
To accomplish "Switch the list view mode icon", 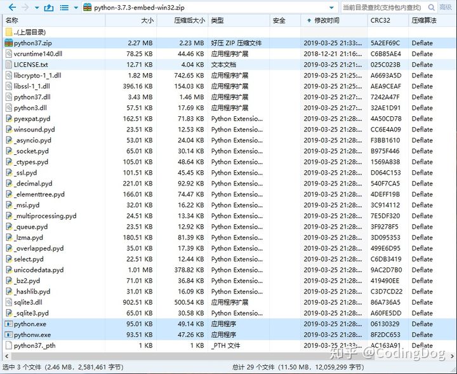I will [64, 8].
